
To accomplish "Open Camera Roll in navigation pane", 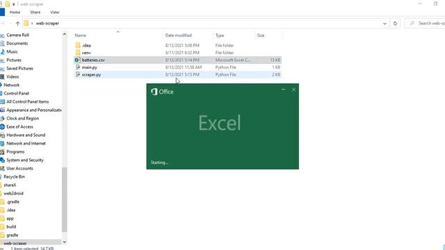I will pyautogui.click(x=17, y=35).
